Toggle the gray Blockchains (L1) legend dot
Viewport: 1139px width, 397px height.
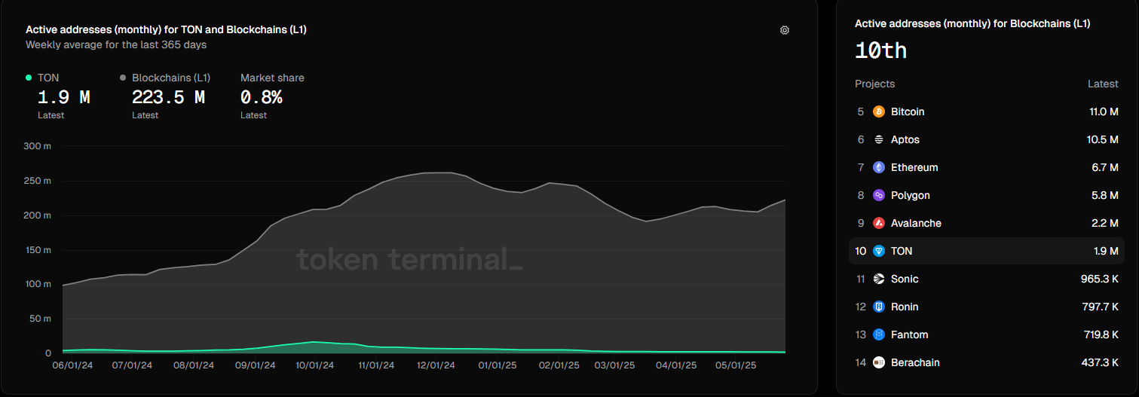123,78
